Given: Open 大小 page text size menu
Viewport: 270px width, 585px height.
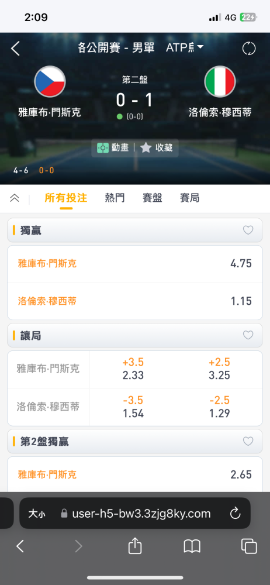Looking at the screenshot, I should tap(37, 514).
